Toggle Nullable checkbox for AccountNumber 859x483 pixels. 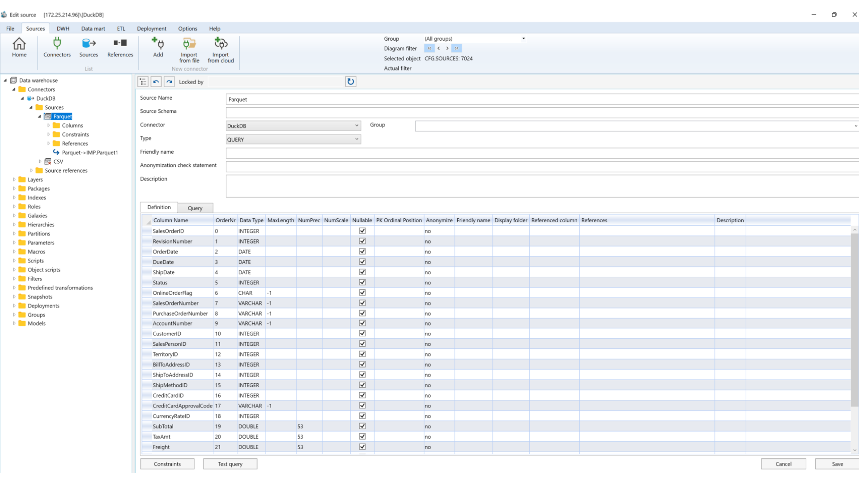point(362,323)
